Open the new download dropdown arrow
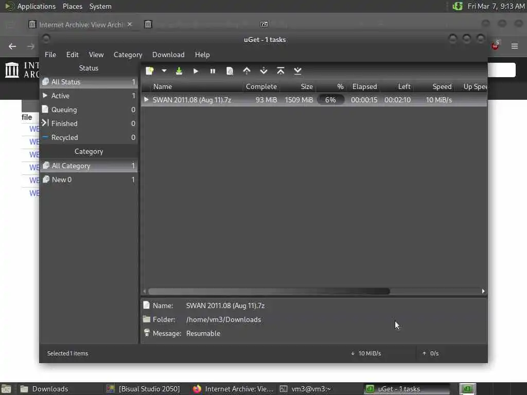The width and height of the screenshot is (527, 395). tap(164, 71)
